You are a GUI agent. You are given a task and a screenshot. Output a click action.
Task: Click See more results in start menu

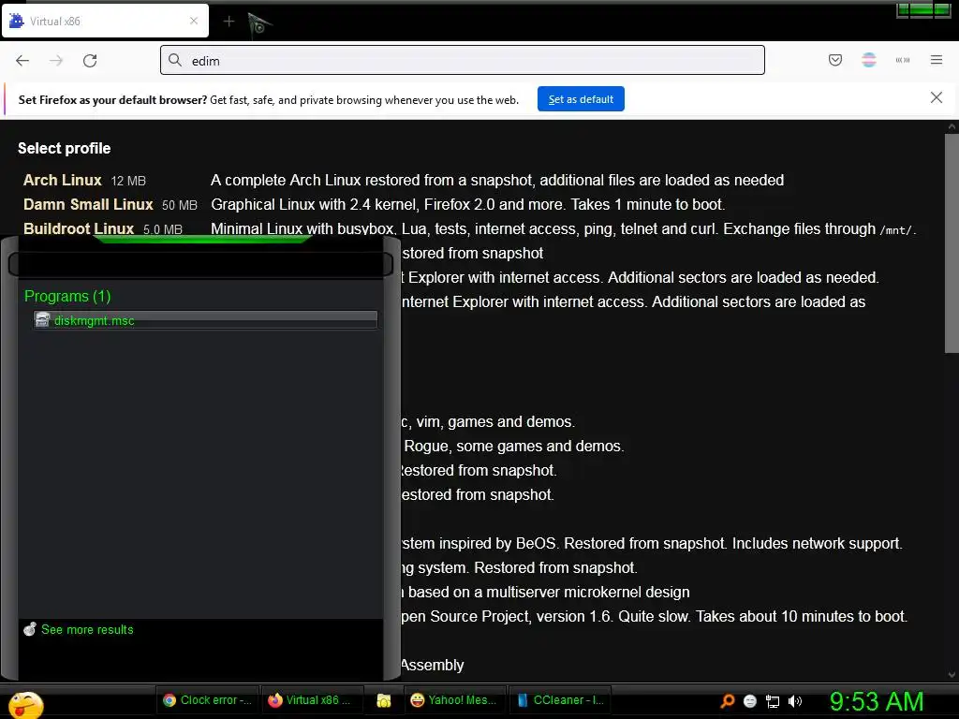87,630
